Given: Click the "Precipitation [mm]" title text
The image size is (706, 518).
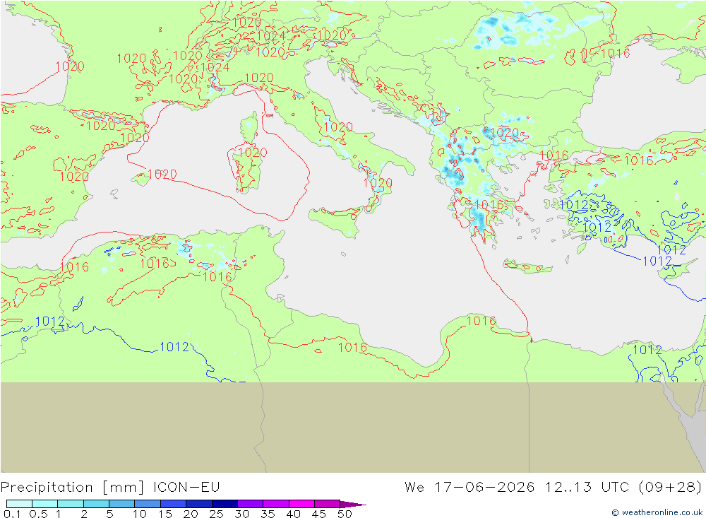Looking at the screenshot, I should (73, 488).
